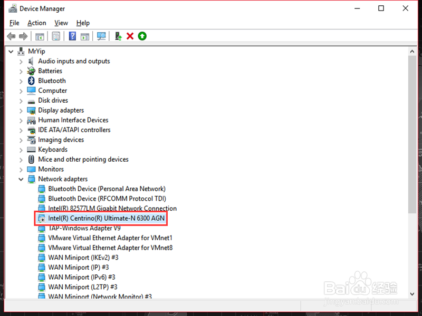422x316 pixels.
Task: Click the Human Interface Devices label
Action: click(x=73, y=120)
